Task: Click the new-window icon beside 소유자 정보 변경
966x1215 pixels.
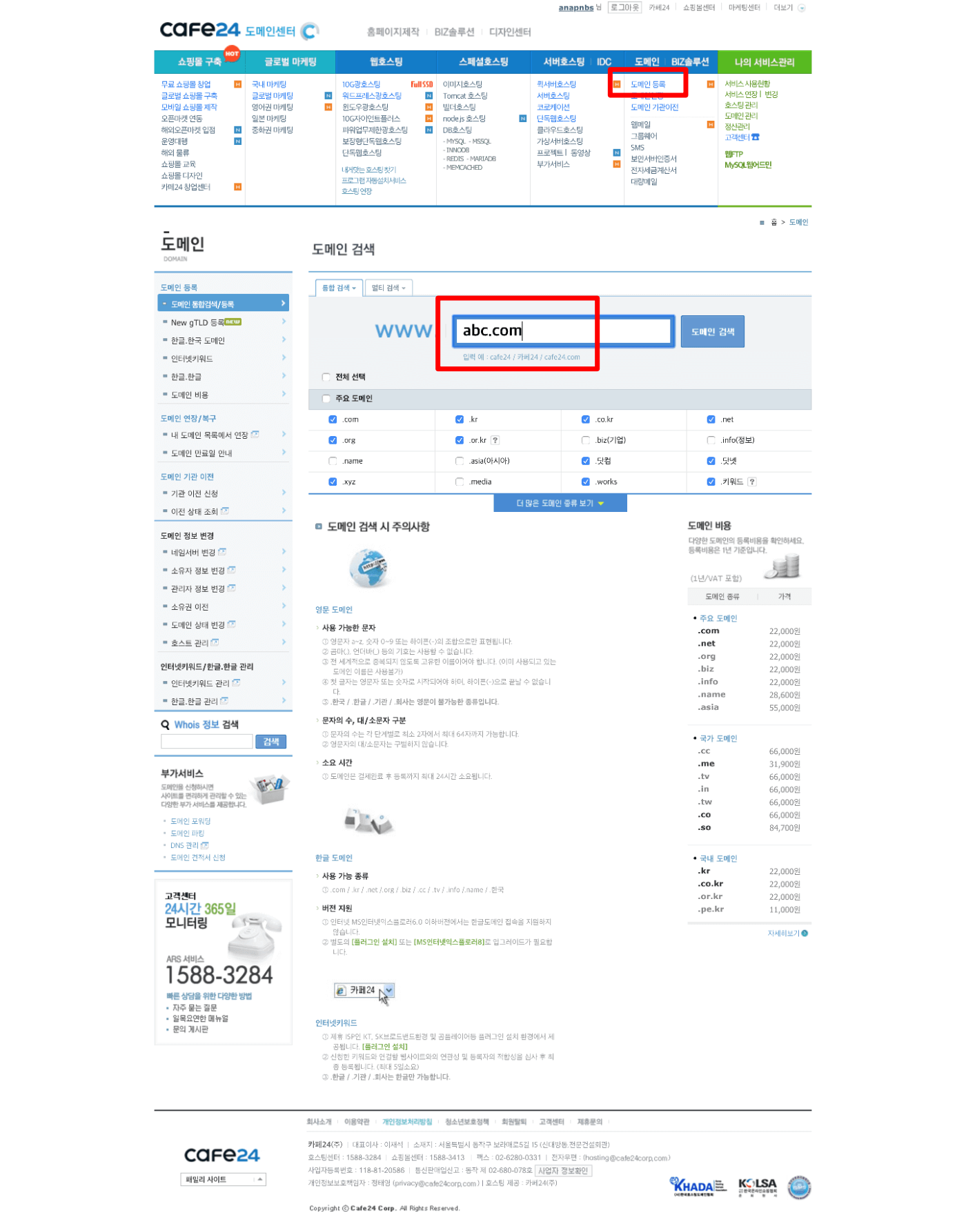Action: tap(232, 570)
